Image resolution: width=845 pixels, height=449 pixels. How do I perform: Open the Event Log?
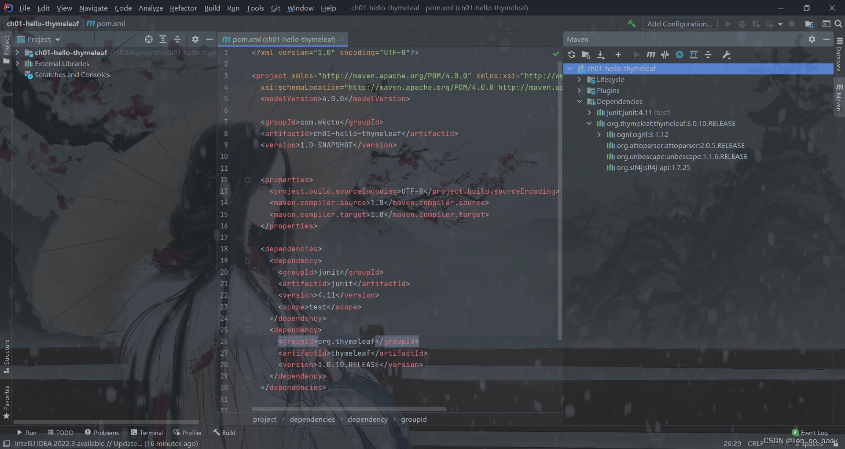tap(810, 433)
